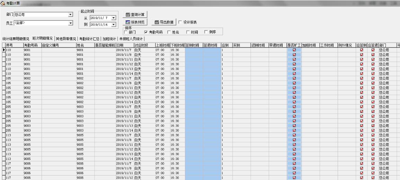Click the 日期 column header
Viewport: 400px width, 180px height.
coord(125,45)
